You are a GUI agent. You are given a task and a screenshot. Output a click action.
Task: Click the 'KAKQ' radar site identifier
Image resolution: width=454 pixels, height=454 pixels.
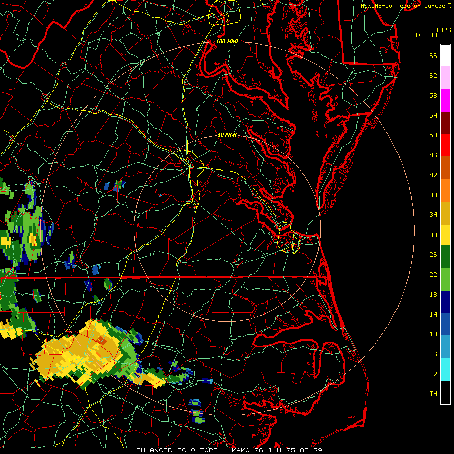[242, 450]
